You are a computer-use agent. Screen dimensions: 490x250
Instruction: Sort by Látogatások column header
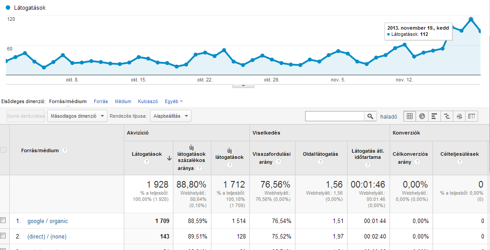tap(146, 154)
